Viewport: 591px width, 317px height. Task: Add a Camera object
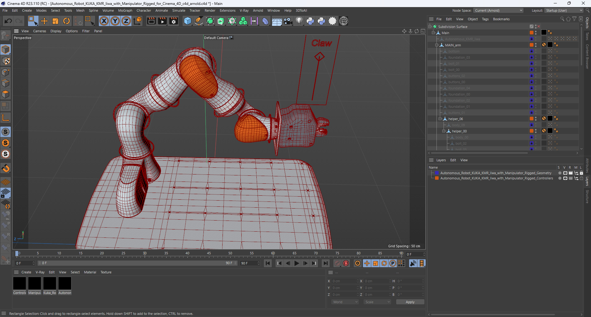coord(288,21)
